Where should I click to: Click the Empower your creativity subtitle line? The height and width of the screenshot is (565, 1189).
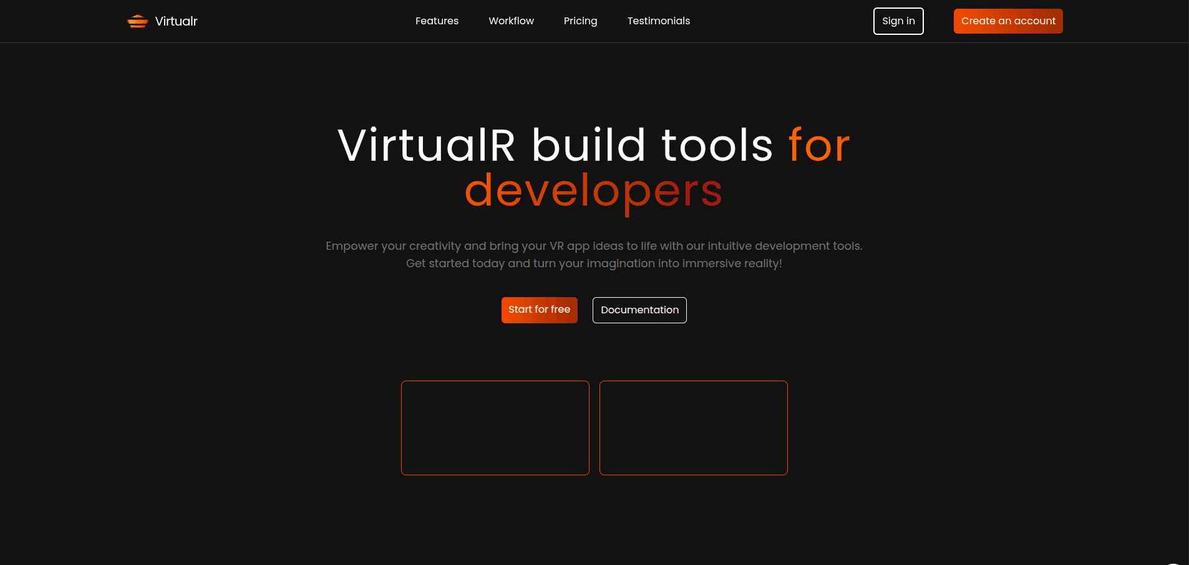click(x=594, y=246)
